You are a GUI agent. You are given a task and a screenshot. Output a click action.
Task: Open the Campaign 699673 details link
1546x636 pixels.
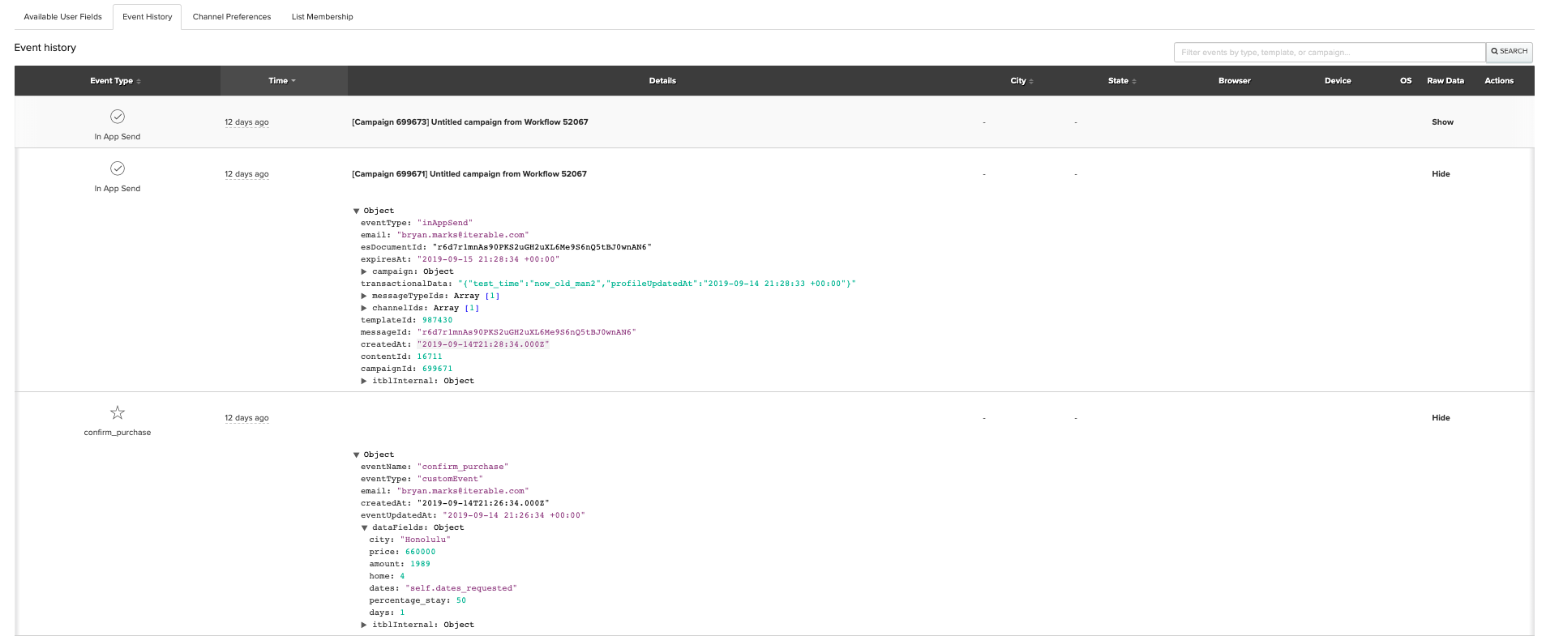469,122
